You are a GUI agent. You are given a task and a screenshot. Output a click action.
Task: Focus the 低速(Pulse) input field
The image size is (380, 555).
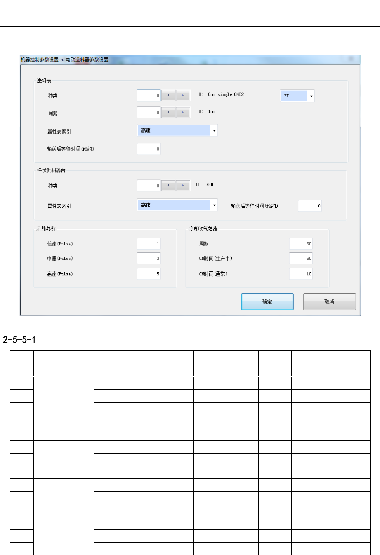point(149,244)
